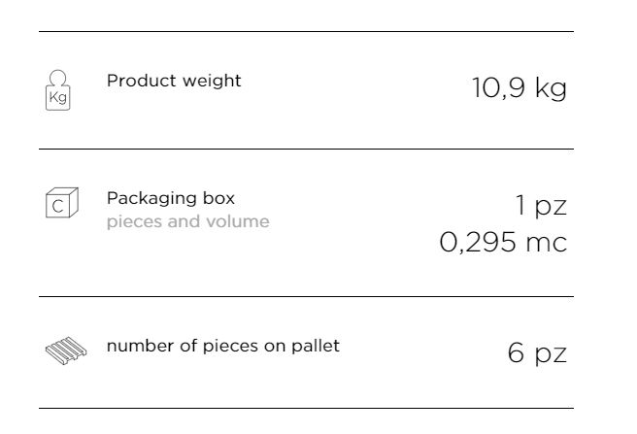Click the word 'pallet' in the label
The width and height of the screenshot is (637, 434).
318,346
